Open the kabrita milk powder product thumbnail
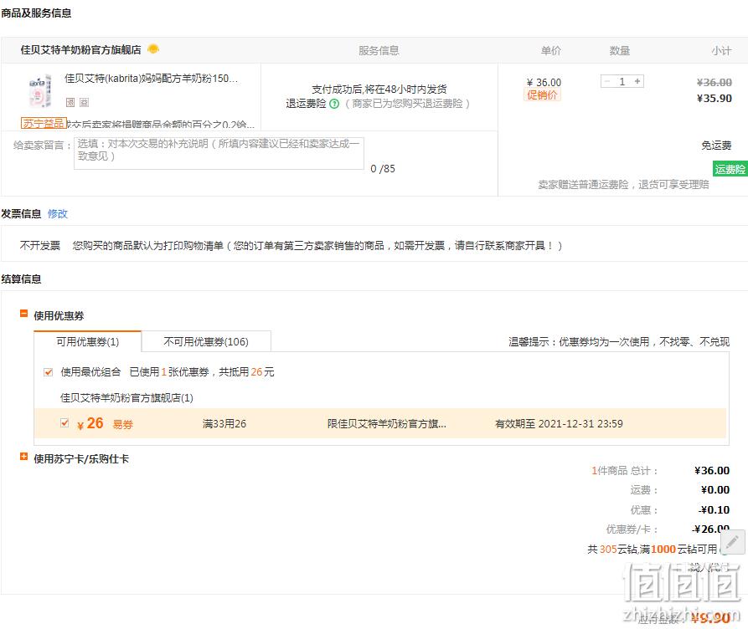Image resolution: width=748 pixels, height=629 pixels. click(39, 91)
